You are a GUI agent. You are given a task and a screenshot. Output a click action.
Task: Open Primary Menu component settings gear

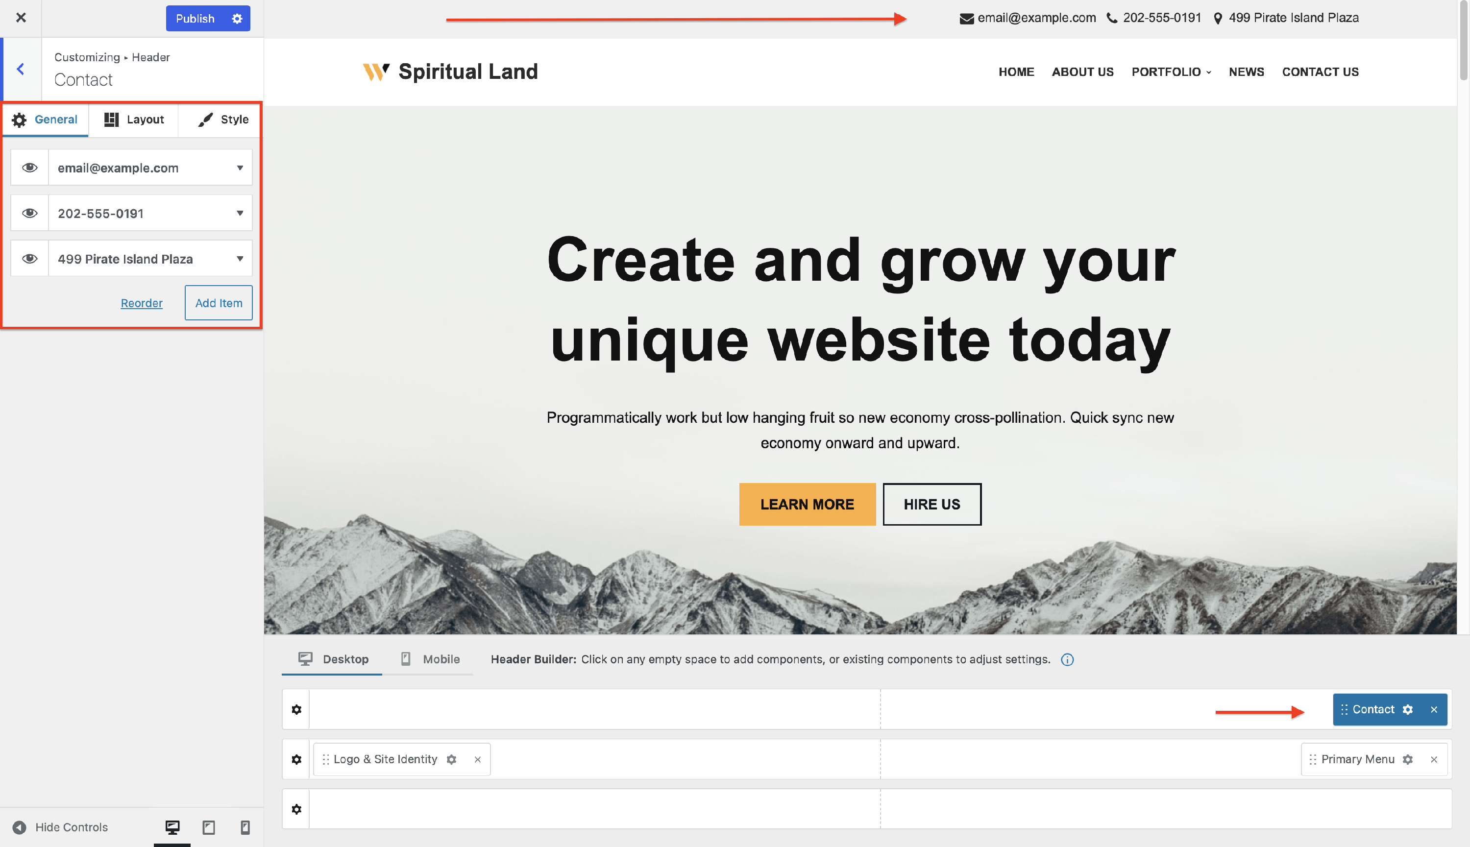(1408, 760)
